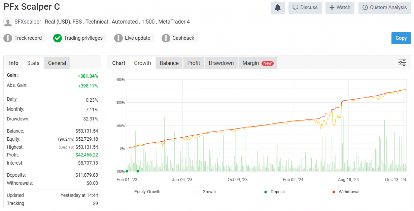Click the Cashback warning icon
This screenshot has width=414, height=211.
[166, 38]
